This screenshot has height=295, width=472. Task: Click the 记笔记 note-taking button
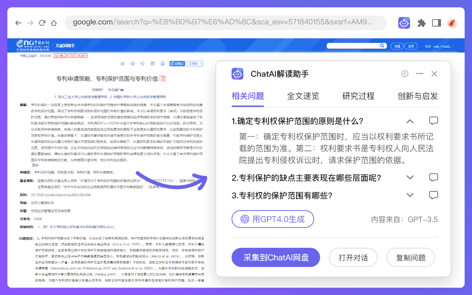click(x=177, y=63)
